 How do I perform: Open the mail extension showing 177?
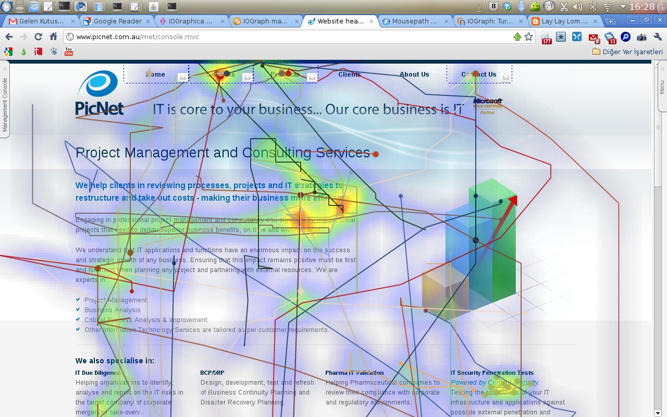pos(546,38)
